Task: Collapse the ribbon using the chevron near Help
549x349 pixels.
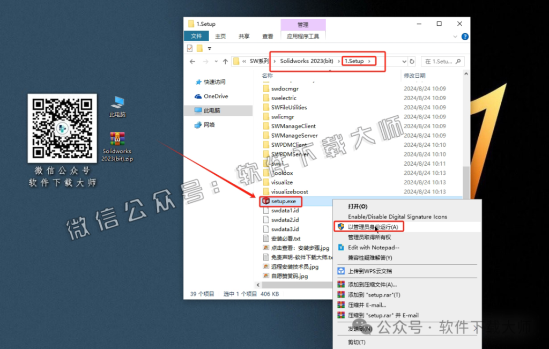Action: 456,36
